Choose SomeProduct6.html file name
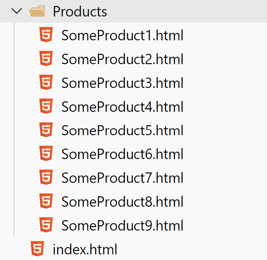Image resolution: width=267 pixels, height=260 pixels. click(x=122, y=154)
